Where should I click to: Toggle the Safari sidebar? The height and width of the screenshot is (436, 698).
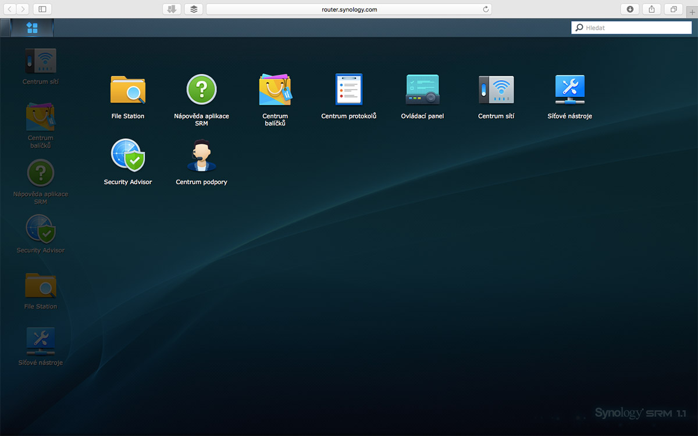pyautogui.click(x=42, y=9)
